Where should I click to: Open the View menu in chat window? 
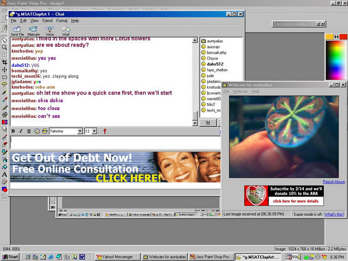[x=34, y=21]
